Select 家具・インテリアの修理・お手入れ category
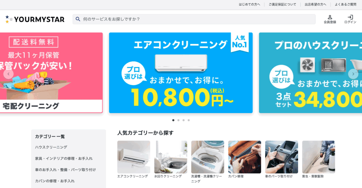362x188 pixels. [x=64, y=158]
